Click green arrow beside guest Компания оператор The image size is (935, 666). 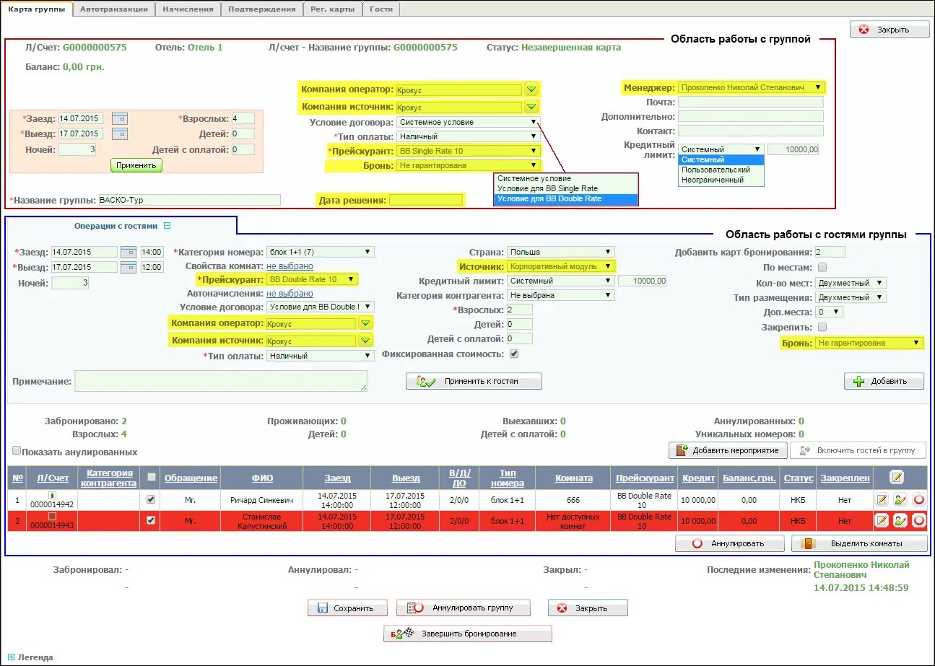tap(365, 323)
